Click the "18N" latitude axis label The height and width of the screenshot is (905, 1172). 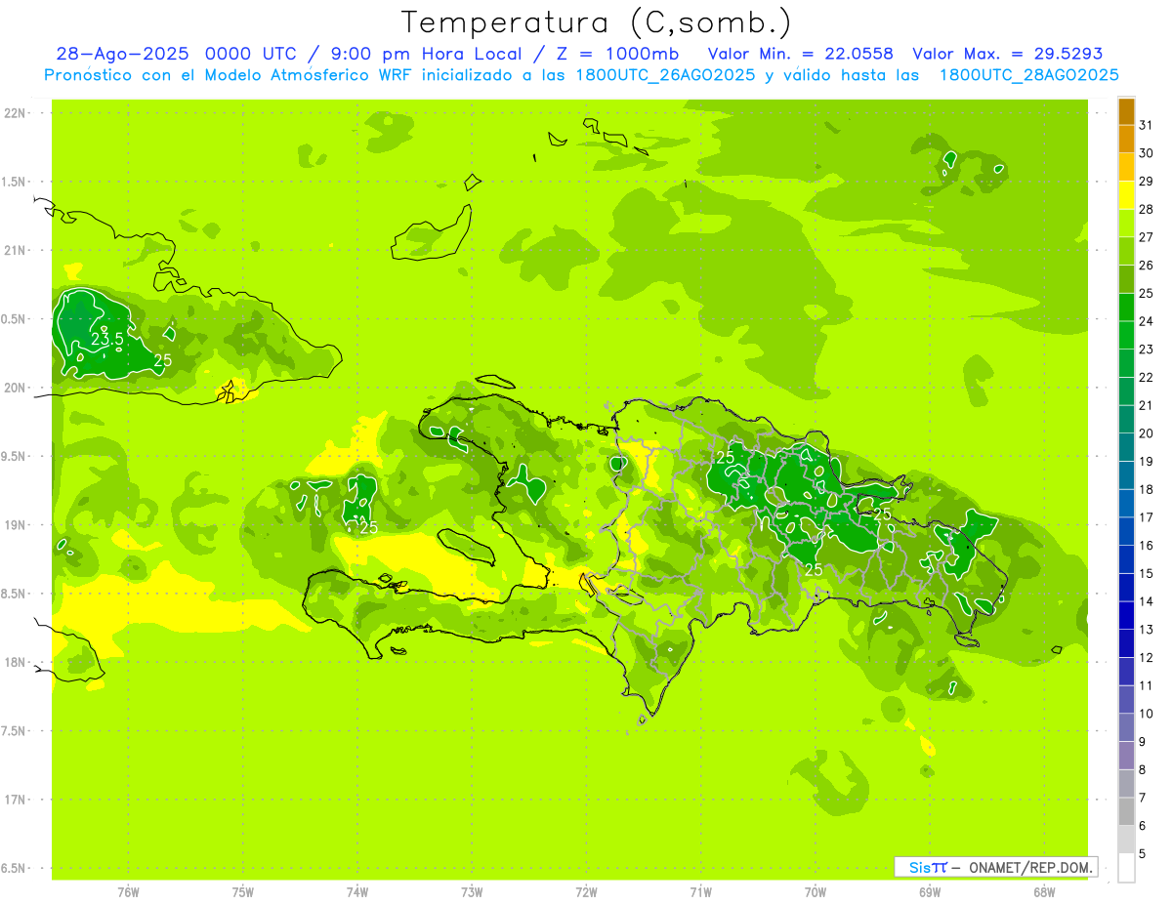point(14,662)
